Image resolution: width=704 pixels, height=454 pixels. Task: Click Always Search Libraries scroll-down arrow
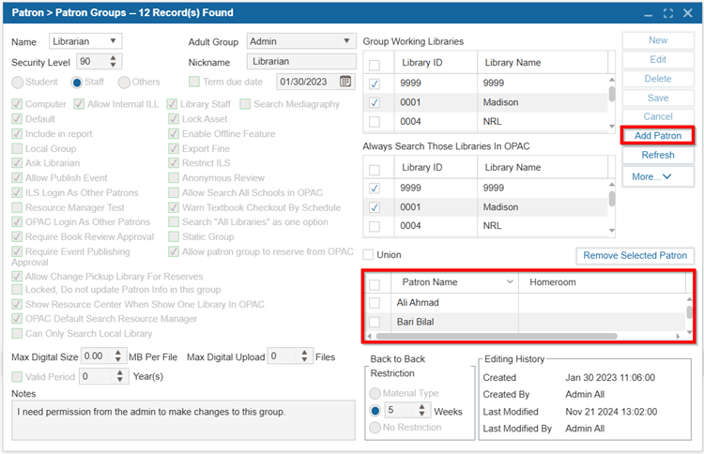(611, 231)
